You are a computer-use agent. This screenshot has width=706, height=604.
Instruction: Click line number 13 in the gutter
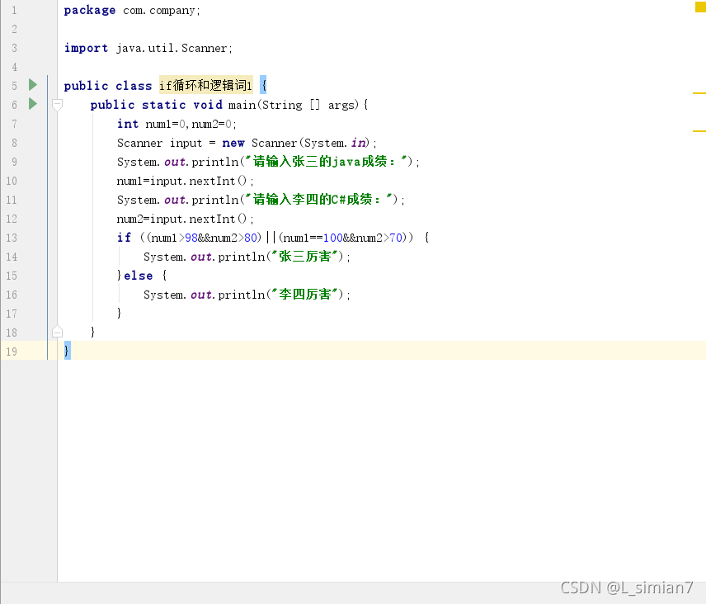pyautogui.click(x=12, y=238)
